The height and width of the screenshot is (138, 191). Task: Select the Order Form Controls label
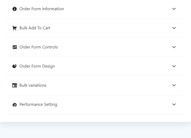point(39,47)
